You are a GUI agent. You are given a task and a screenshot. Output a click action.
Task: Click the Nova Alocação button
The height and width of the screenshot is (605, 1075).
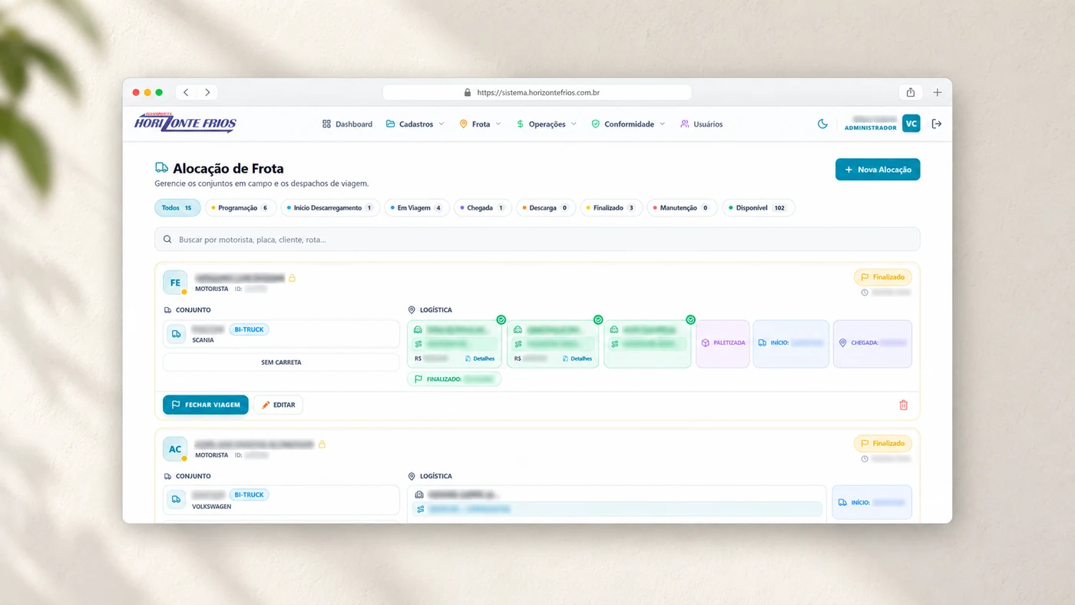click(878, 170)
